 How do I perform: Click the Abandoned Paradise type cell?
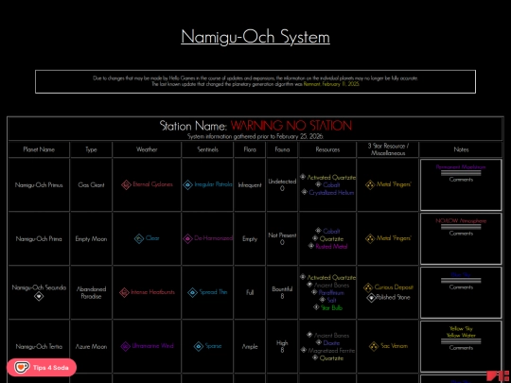(91, 292)
